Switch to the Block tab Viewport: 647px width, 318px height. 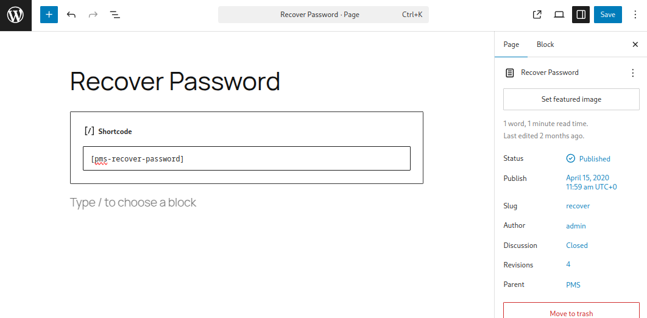click(x=545, y=44)
